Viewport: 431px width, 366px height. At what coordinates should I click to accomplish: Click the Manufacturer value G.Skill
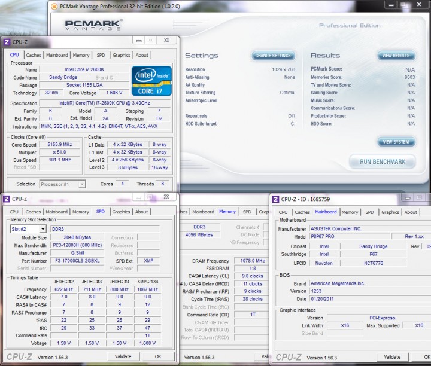click(x=77, y=253)
